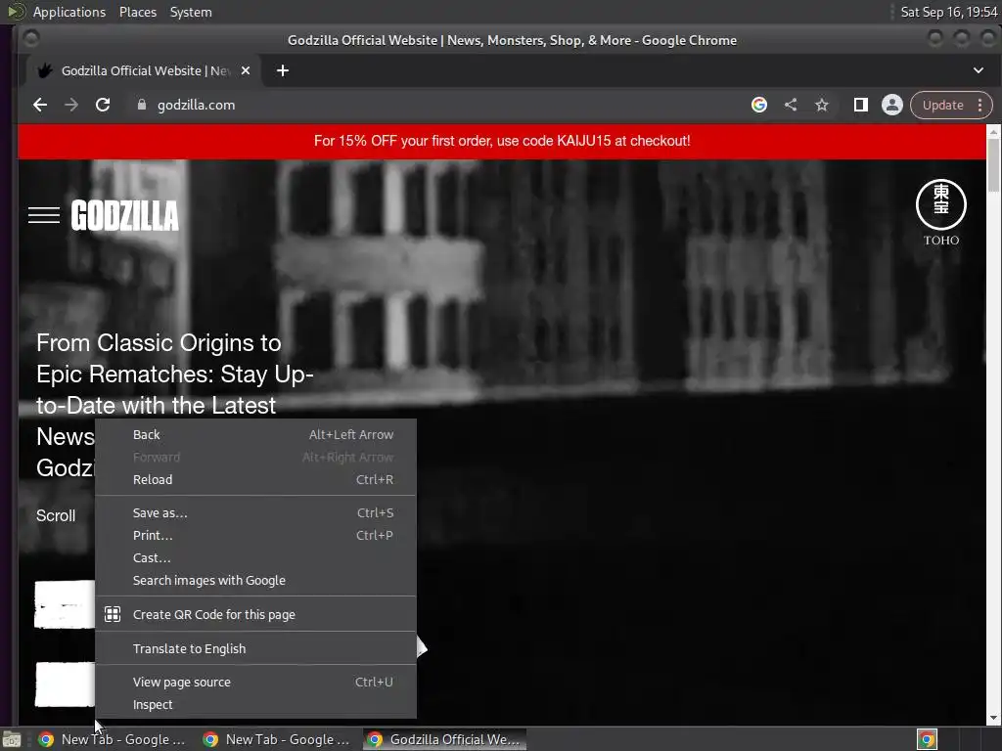The height and width of the screenshot is (751, 1002).
Task: Open the site hamburger menu
Action: (44, 215)
